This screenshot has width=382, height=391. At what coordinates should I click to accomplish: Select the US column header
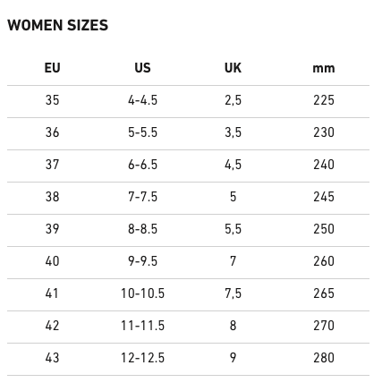142,68
